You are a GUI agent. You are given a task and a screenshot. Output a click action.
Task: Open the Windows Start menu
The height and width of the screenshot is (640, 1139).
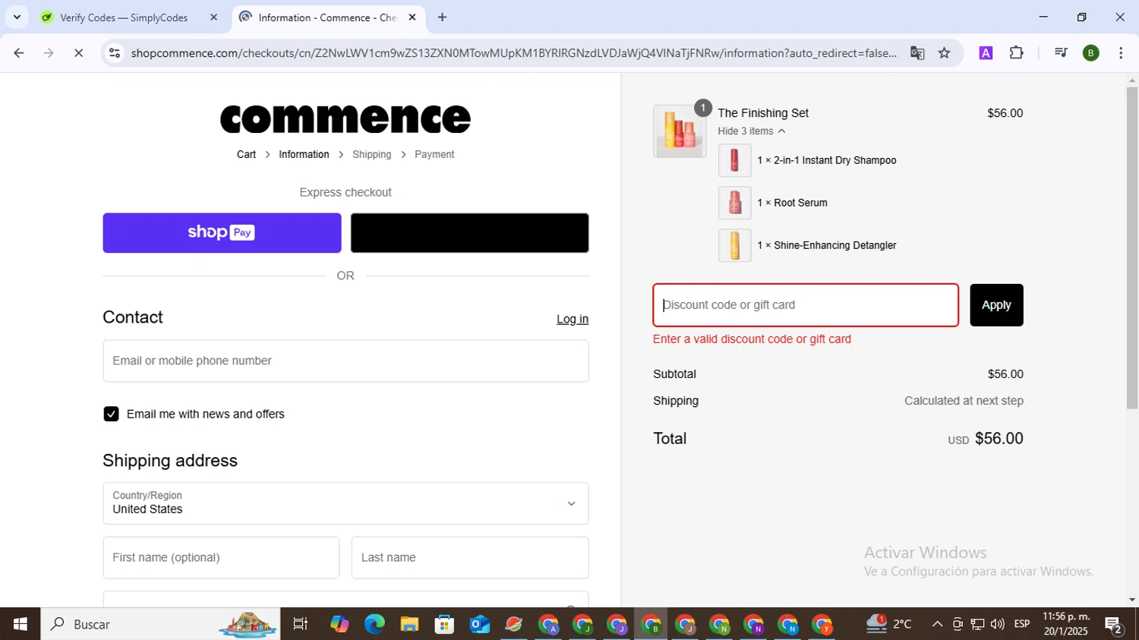pyautogui.click(x=20, y=624)
